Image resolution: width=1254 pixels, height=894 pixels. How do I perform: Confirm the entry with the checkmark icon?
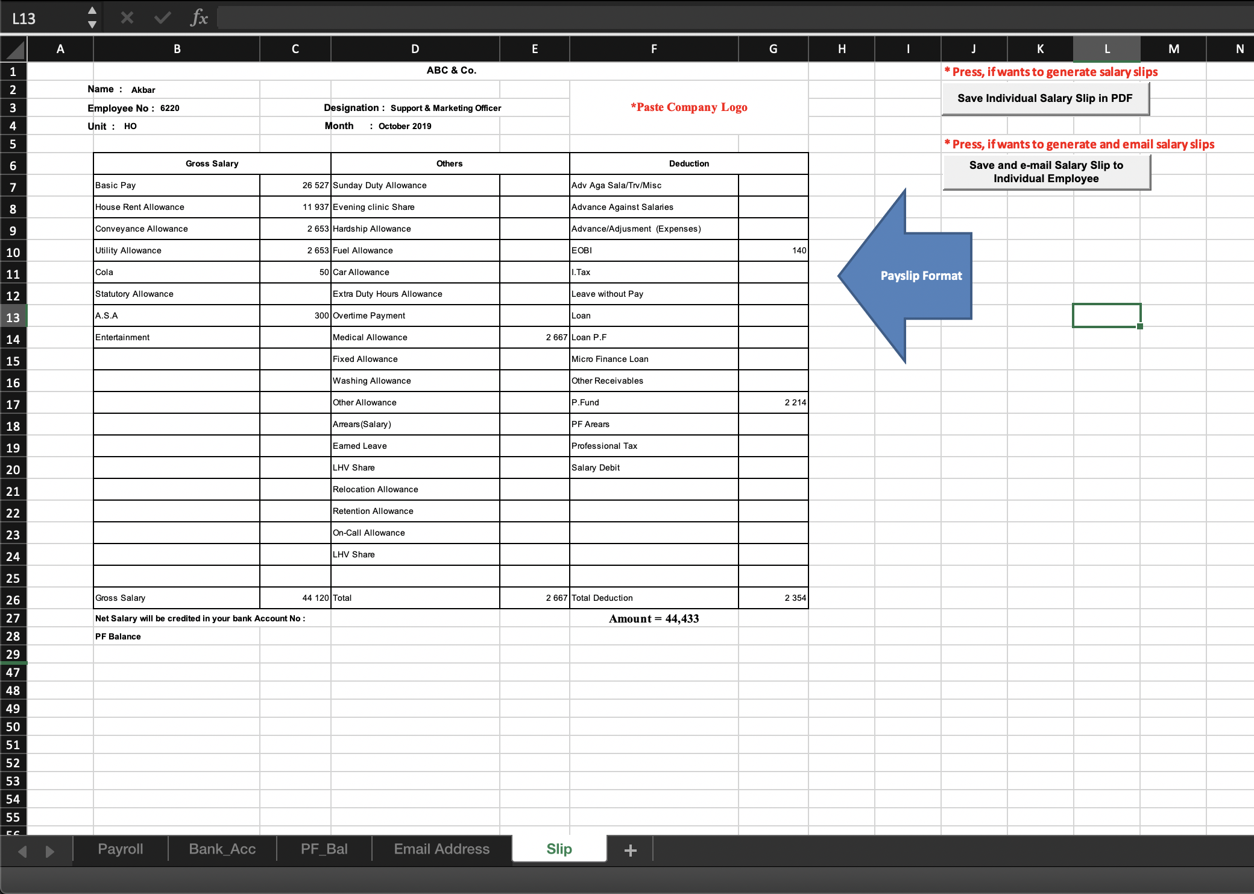point(162,18)
